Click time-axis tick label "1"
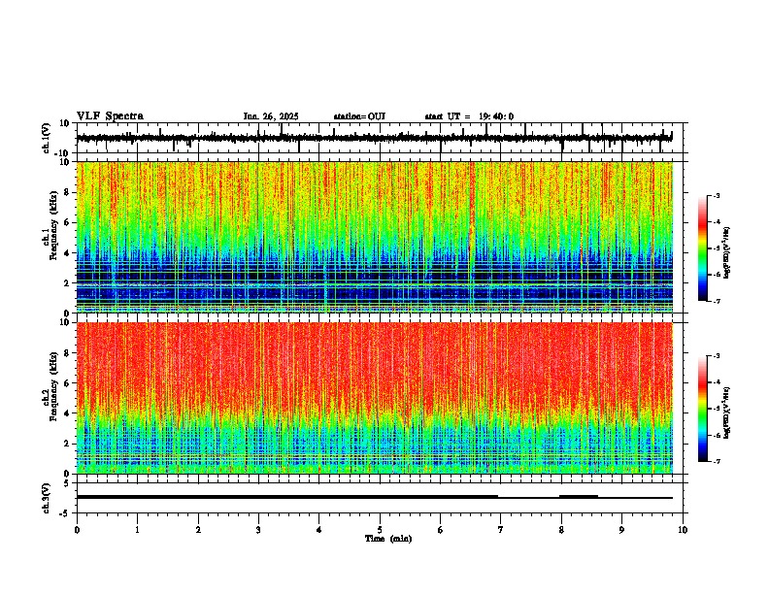 click(x=137, y=529)
